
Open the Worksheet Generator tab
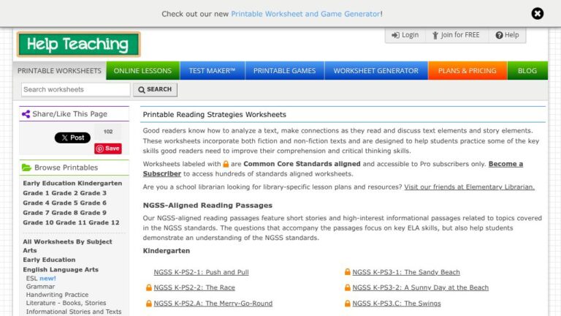pyautogui.click(x=375, y=70)
